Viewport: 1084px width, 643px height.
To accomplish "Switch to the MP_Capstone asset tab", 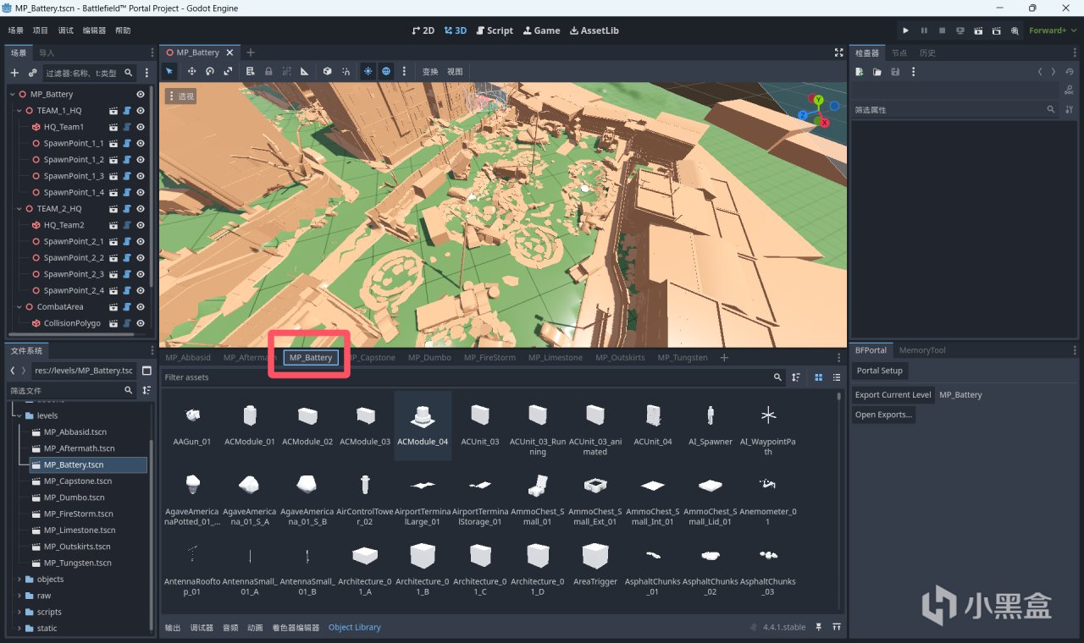I will [372, 358].
